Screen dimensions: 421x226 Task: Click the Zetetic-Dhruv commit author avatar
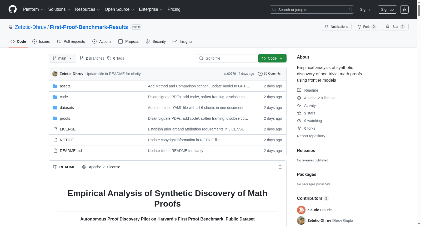[x=55, y=74]
